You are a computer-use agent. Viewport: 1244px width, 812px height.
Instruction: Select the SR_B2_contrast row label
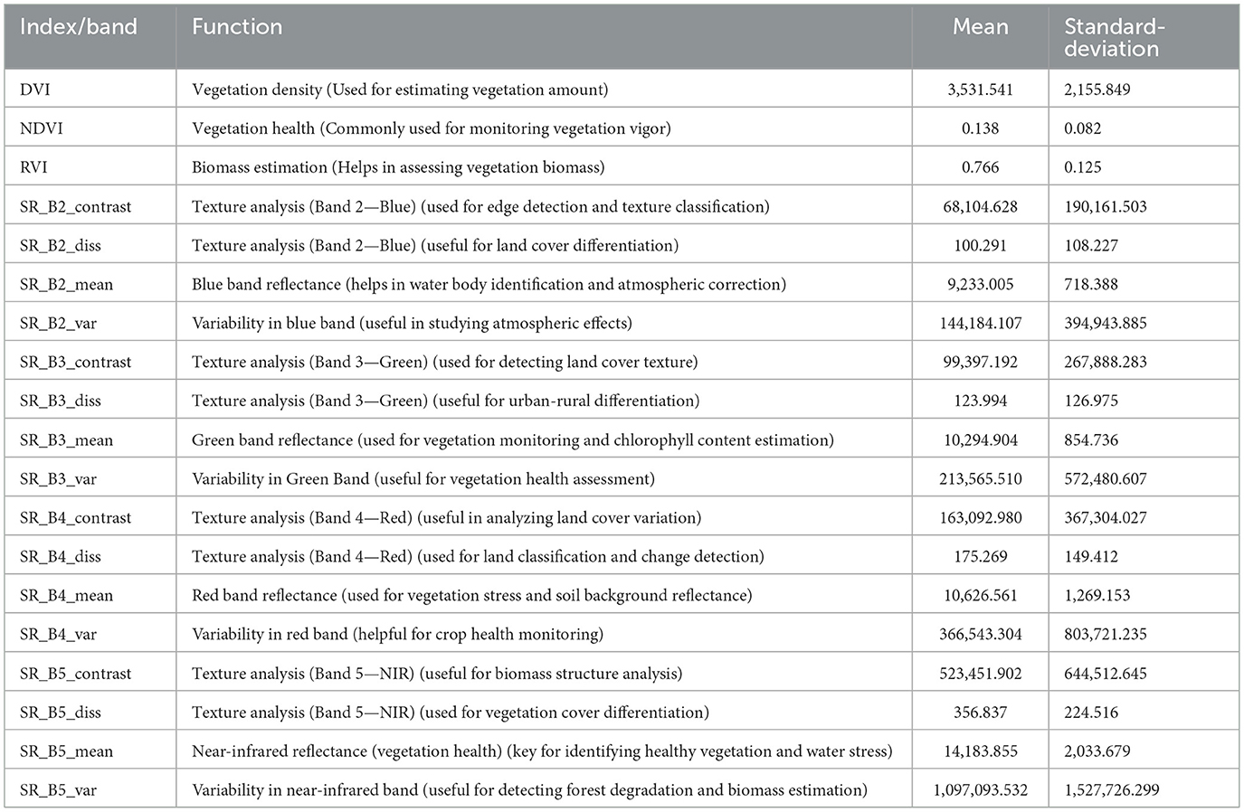[75, 206]
